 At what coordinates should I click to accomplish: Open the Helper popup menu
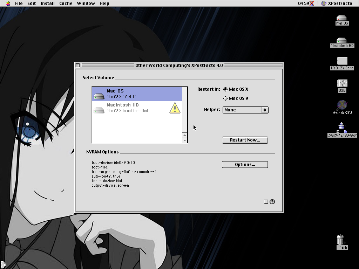[x=246, y=110]
